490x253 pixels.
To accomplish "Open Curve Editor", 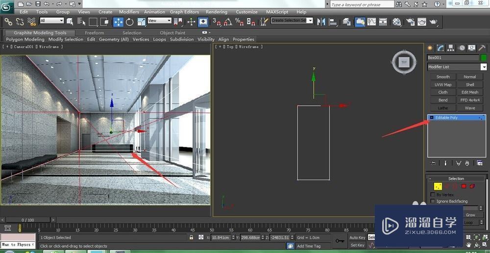I will 371,22.
